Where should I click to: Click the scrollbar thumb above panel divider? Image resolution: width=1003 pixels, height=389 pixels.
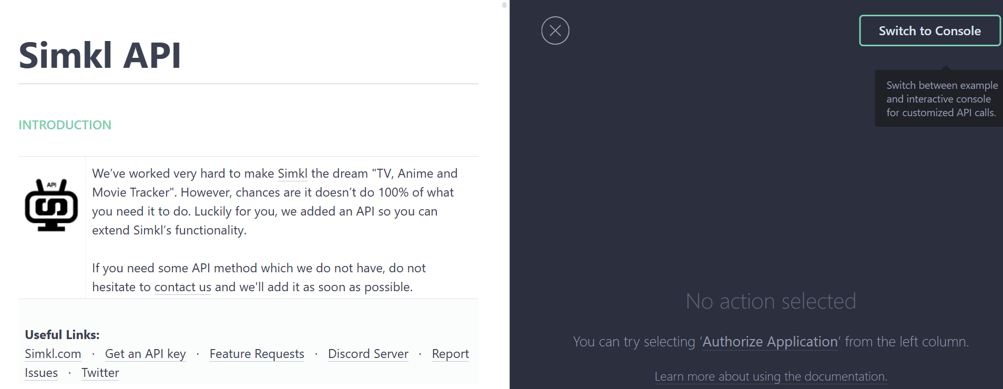pyautogui.click(x=504, y=5)
